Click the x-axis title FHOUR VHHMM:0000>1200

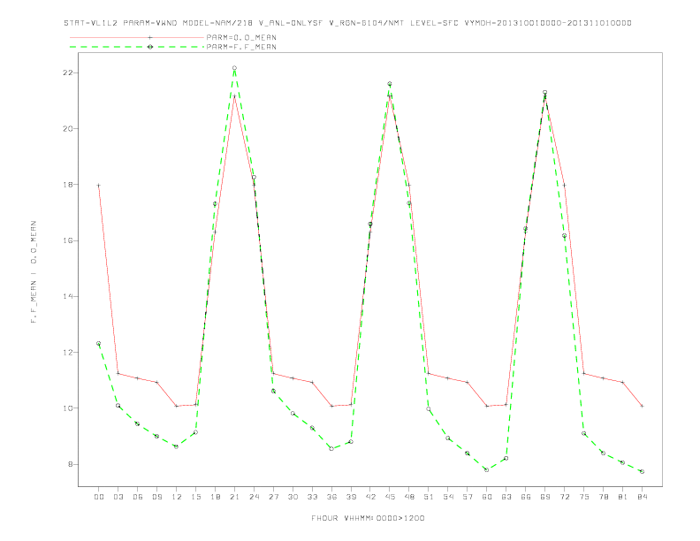tap(368, 518)
